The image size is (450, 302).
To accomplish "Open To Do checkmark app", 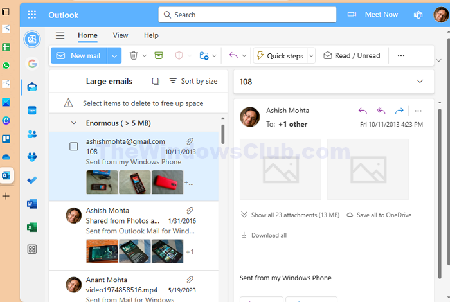I will point(32,180).
